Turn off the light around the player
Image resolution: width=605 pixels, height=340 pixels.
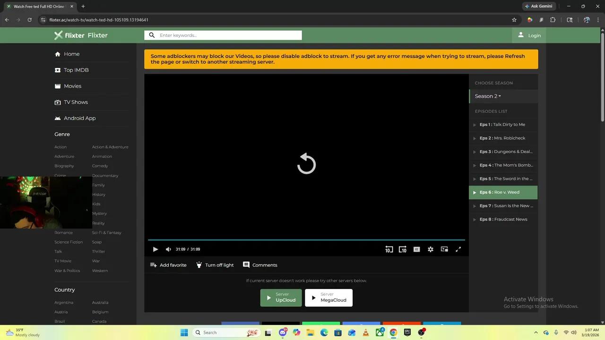215,265
